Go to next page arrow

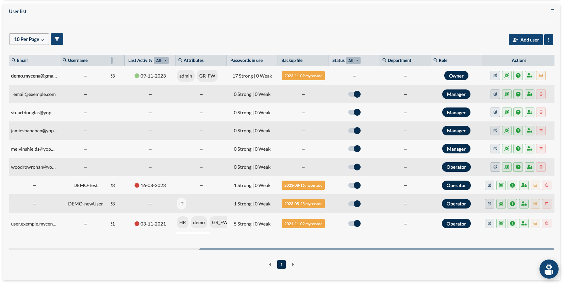(293, 264)
